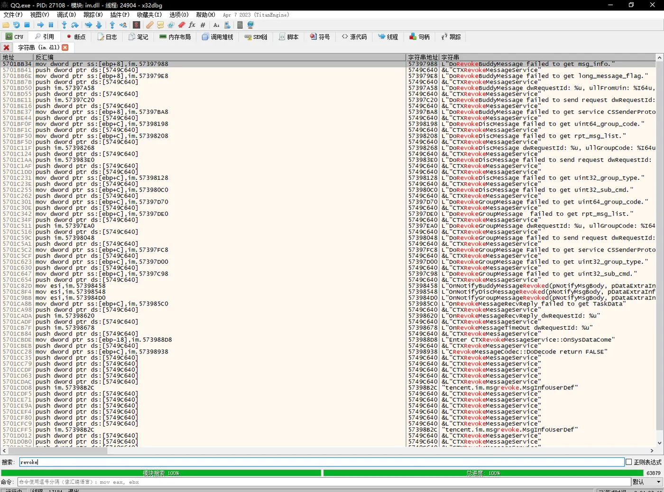Open the 符号 symbols tab

[x=320, y=37]
